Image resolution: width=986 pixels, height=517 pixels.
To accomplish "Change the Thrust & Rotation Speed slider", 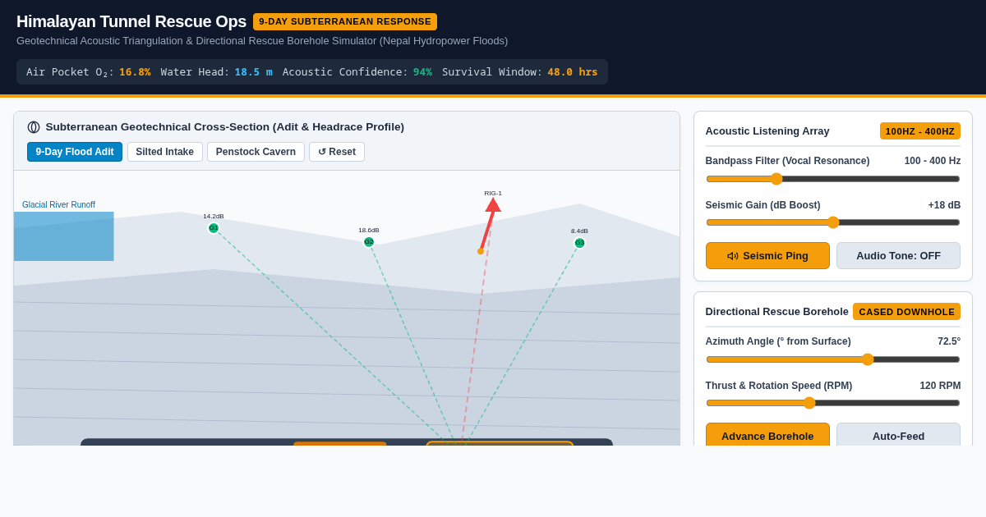I will [833, 403].
